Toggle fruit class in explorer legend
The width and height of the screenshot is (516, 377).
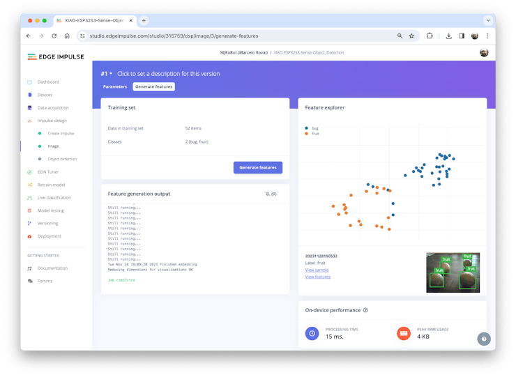pyautogui.click(x=312, y=134)
